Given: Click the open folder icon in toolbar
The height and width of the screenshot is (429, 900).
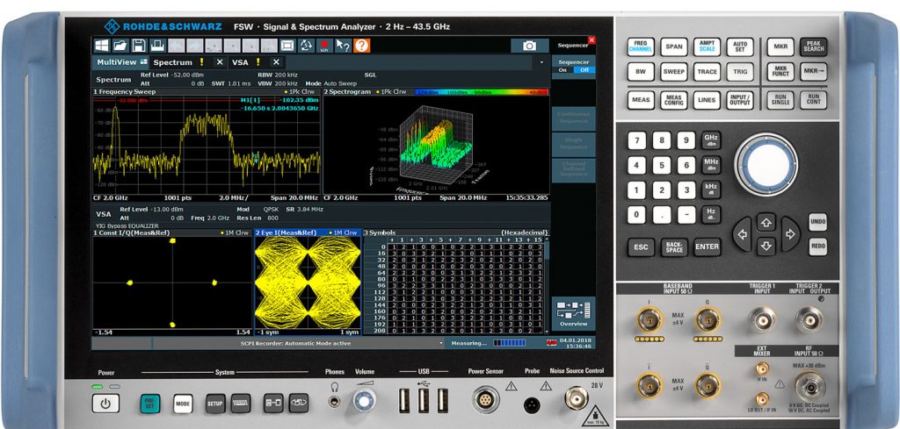Looking at the screenshot, I should [x=120, y=46].
